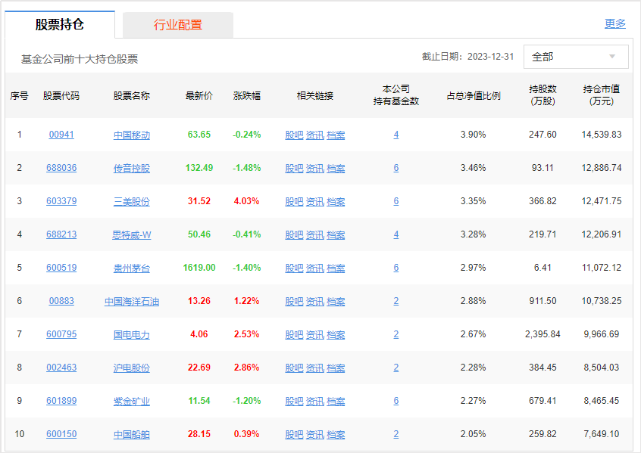Click fund count 2 for 中国海洋石油
Screen dimensions: 641x453
tap(396, 301)
